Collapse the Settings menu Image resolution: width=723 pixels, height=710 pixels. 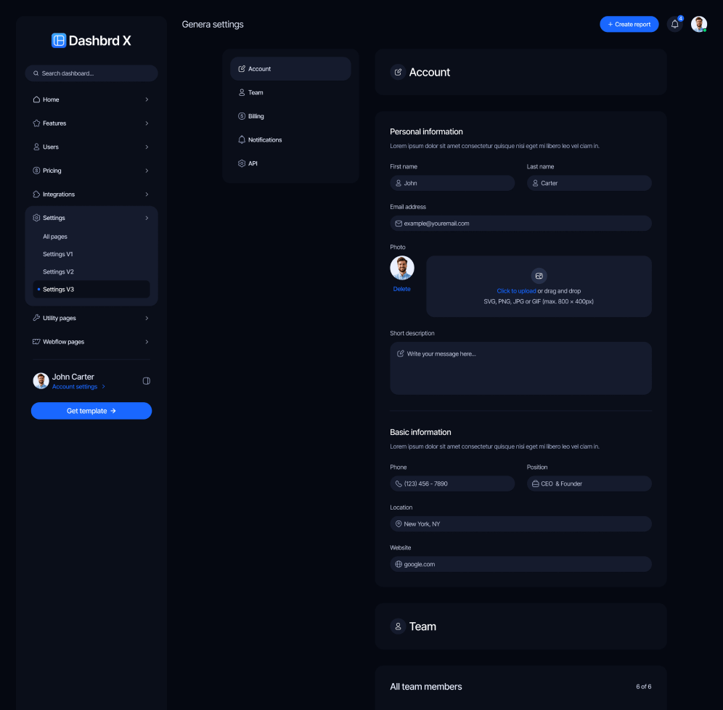pyautogui.click(x=147, y=218)
